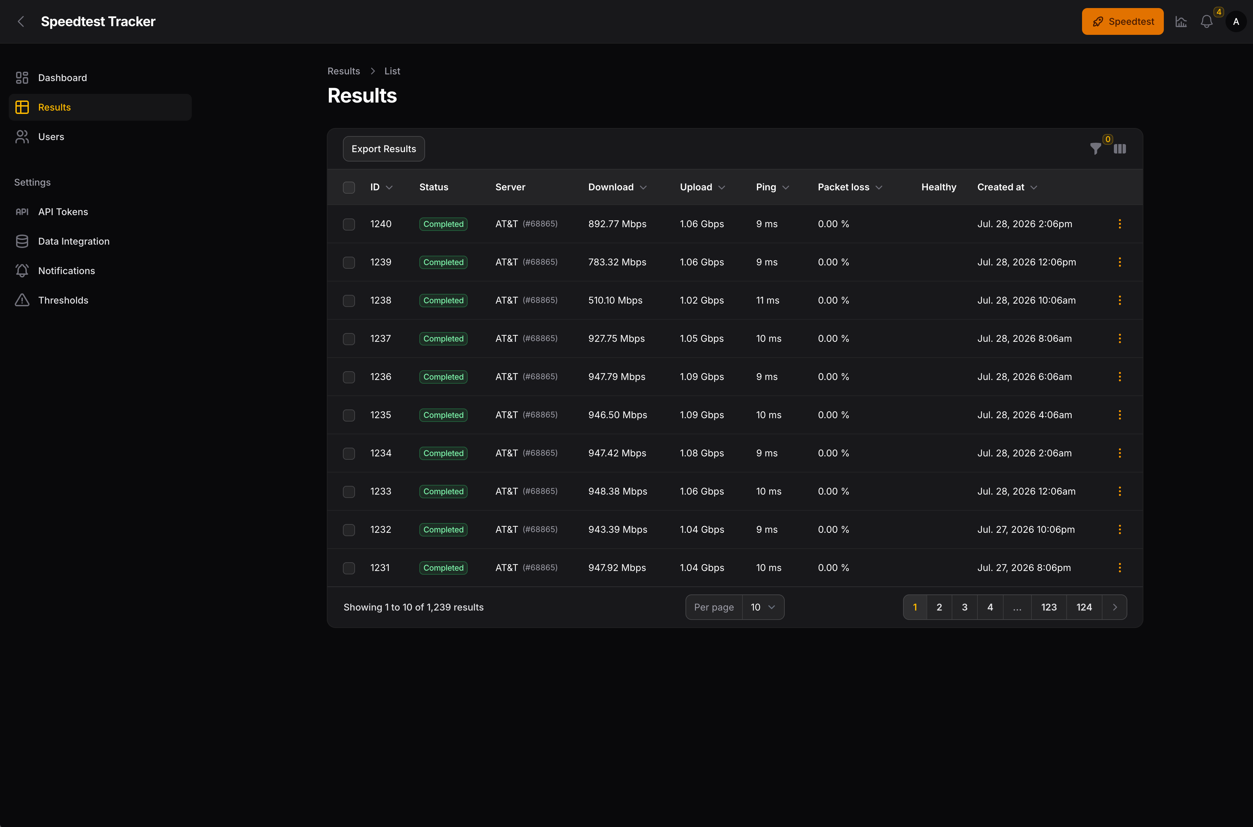Collapse sidebar with back chevron icon
Image resolution: width=1253 pixels, height=827 pixels.
(x=21, y=22)
